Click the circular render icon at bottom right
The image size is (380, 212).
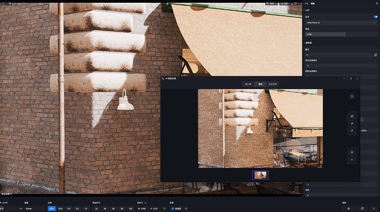tap(349, 209)
